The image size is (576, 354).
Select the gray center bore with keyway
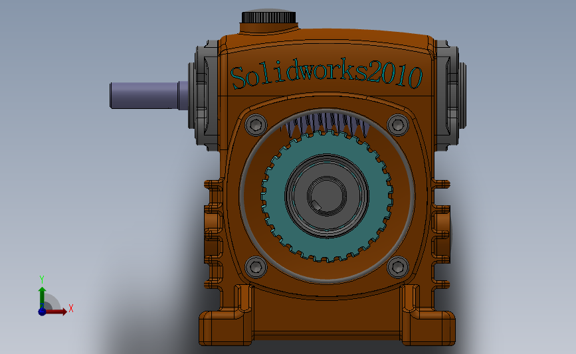[x=327, y=196]
